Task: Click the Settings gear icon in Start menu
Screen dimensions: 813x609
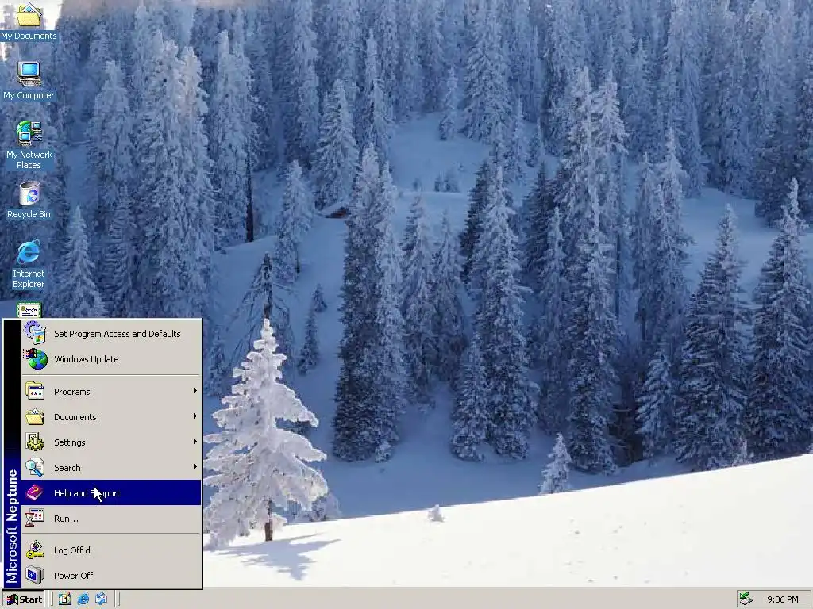Action: [35, 442]
